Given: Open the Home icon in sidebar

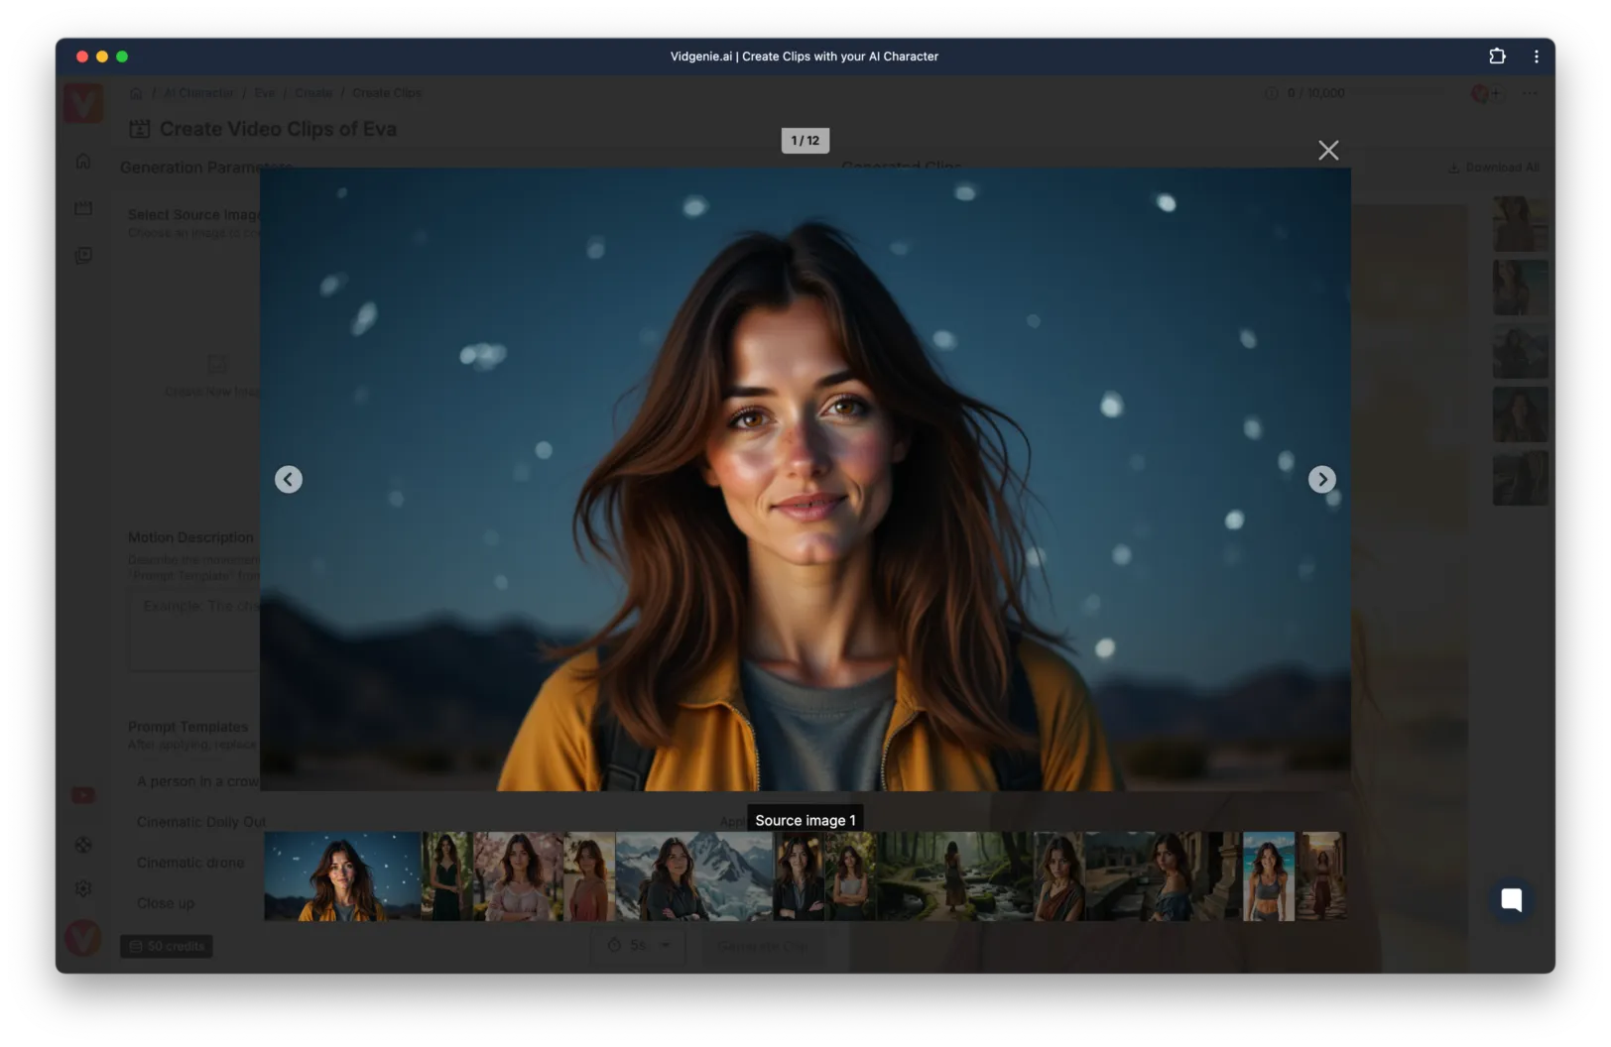Looking at the screenshot, I should tap(83, 162).
